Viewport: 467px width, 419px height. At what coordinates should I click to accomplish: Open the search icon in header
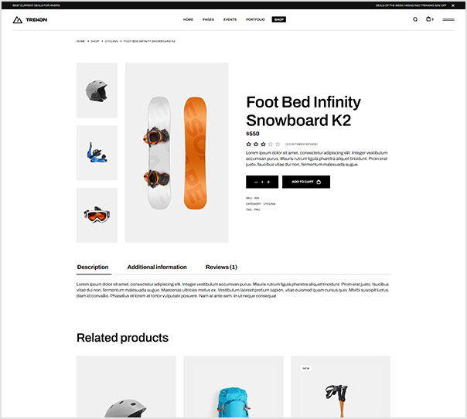pyautogui.click(x=415, y=19)
